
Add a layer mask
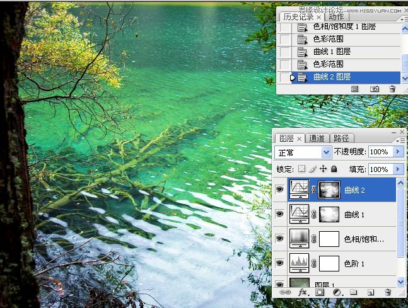(320, 292)
